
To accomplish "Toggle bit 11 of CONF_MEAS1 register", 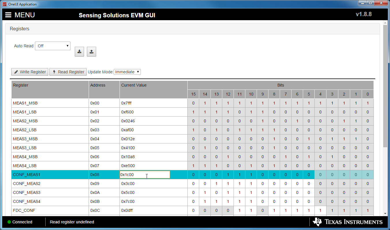I will 240,175.
